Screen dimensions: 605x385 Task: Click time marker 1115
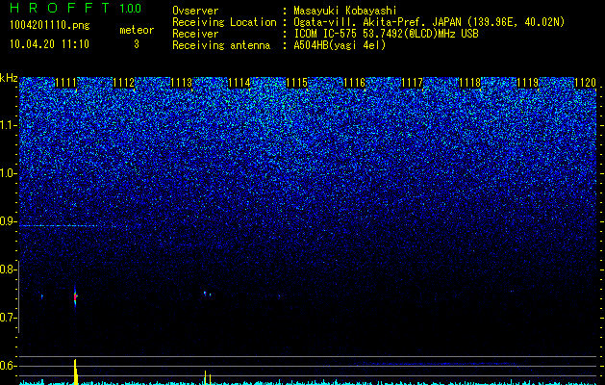pyautogui.click(x=296, y=83)
